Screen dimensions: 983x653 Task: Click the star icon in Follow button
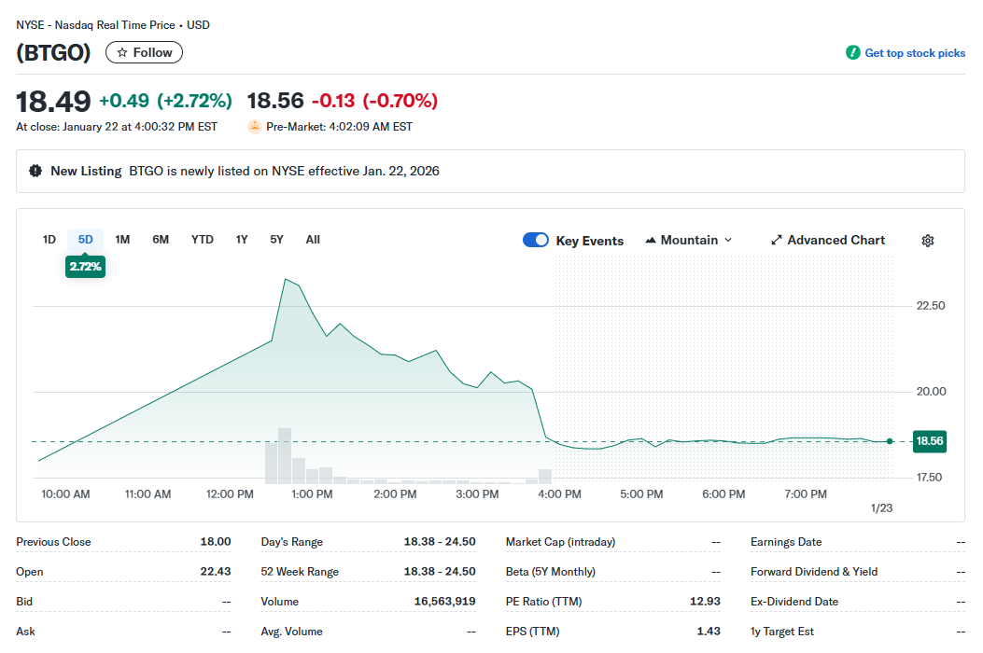[x=122, y=53]
